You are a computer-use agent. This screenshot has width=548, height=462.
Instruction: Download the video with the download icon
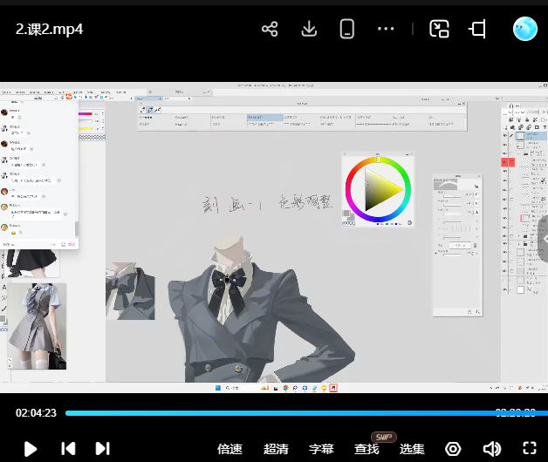(308, 29)
